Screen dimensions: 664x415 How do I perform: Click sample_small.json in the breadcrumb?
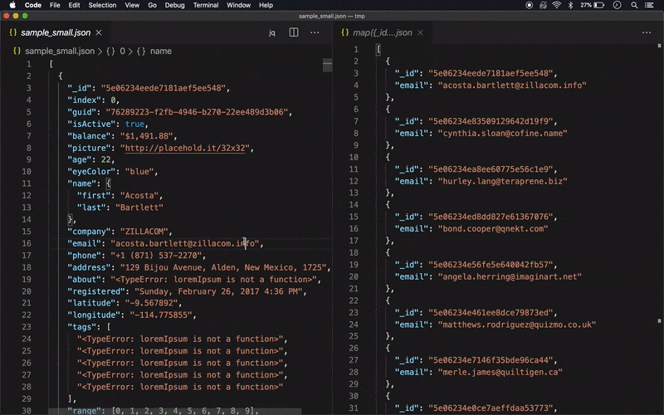point(60,51)
